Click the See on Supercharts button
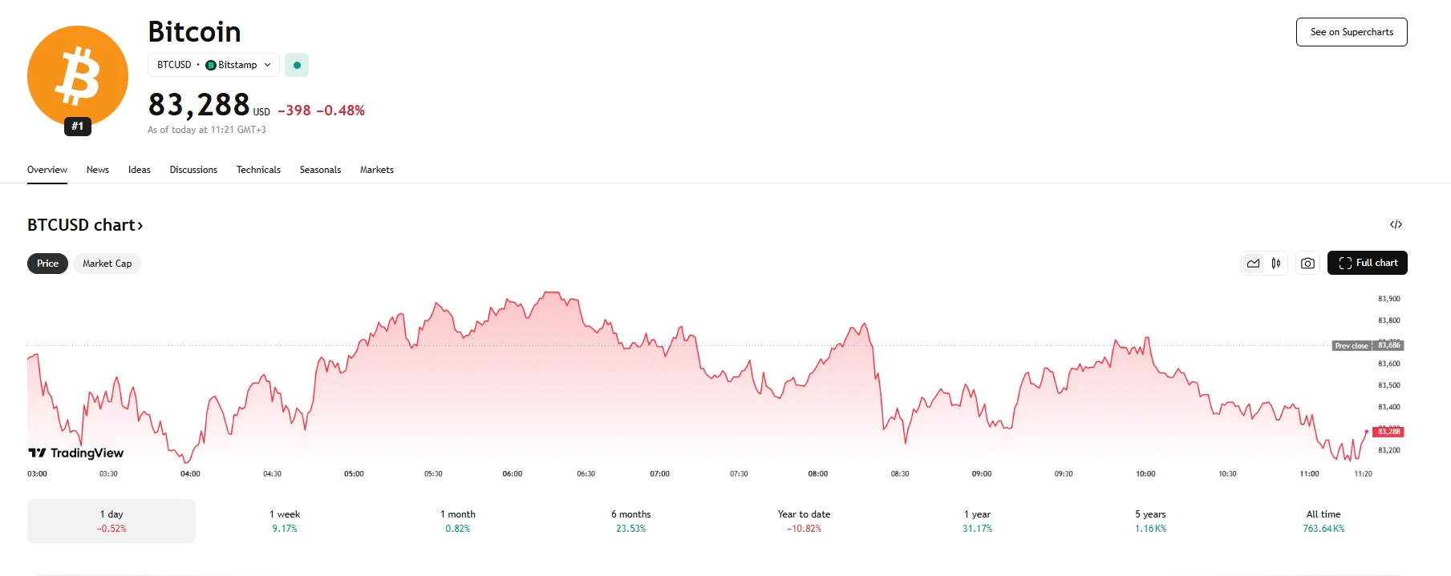 coord(1352,32)
